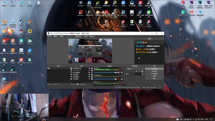Click green home icon in danmaku dock
Image resolution: width=215 pixels, height=121 pixels.
(138, 42)
